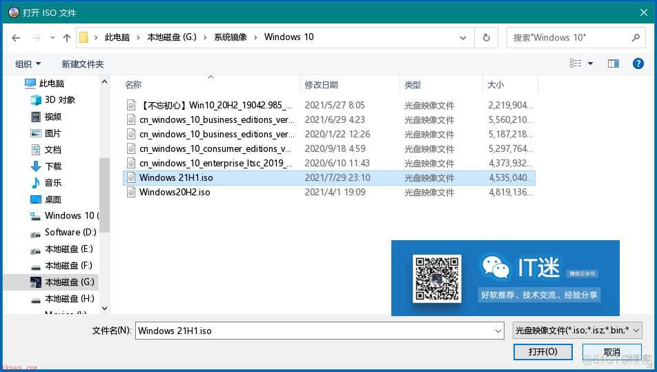The height and width of the screenshot is (372, 657).
Task: Go up one folder level
Action: point(67,38)
